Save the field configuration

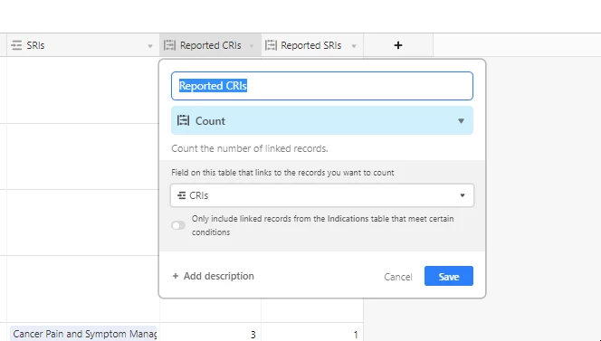pyautogui.click(x=449, y=276)
